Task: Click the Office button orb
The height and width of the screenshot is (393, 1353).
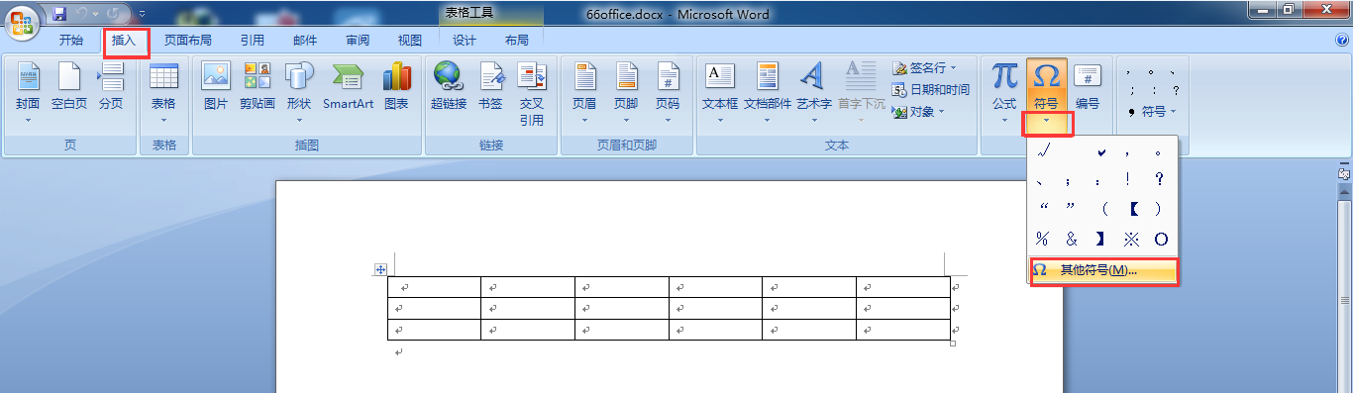Action: 22,22
